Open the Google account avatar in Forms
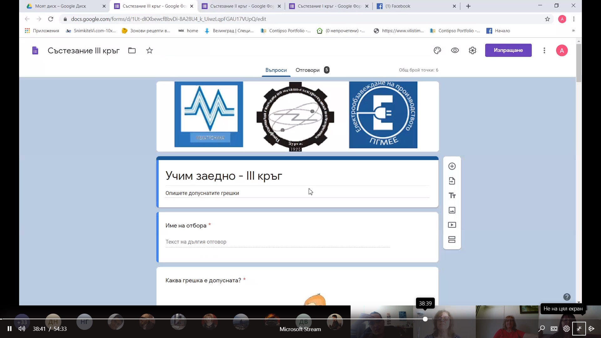601x338 pixels. 562,50
